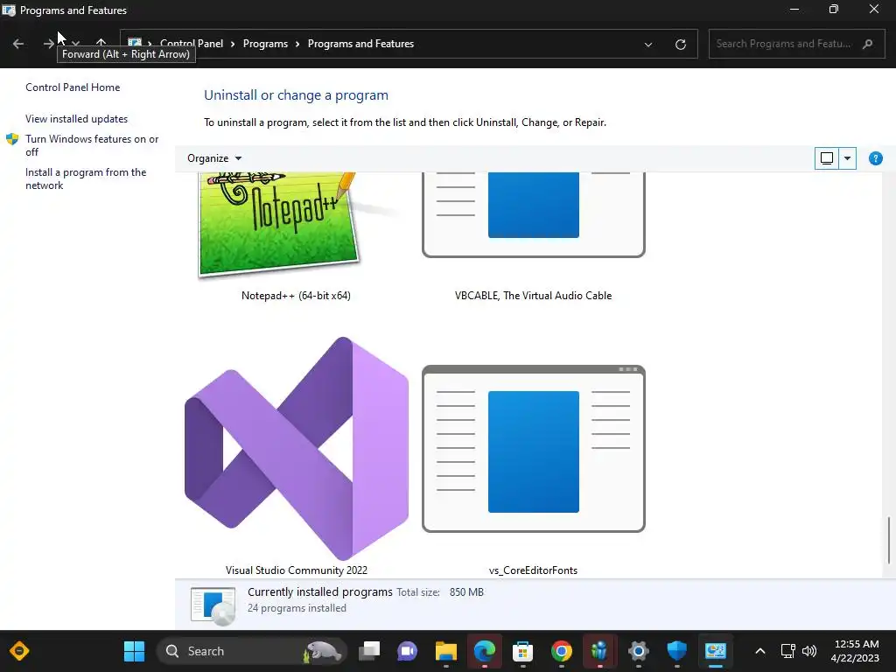The width and height of the screenshot is (896, 672).
Task: Click the search magnifier icon
Action: pyautogui.click(x=867, y=44)
